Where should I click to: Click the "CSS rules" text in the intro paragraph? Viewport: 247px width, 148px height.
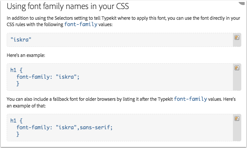point(16,24)
